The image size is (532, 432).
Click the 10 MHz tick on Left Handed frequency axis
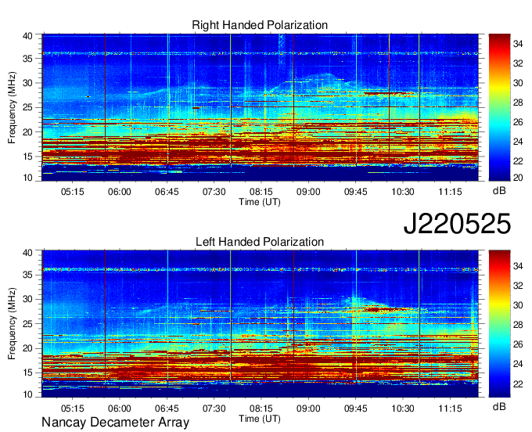click(27, 394)
